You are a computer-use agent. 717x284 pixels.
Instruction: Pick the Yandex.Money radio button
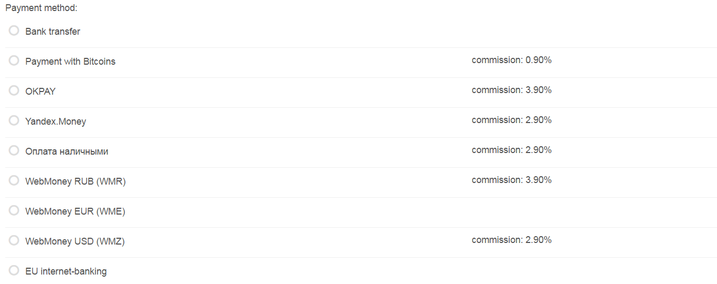coord(14,120)
